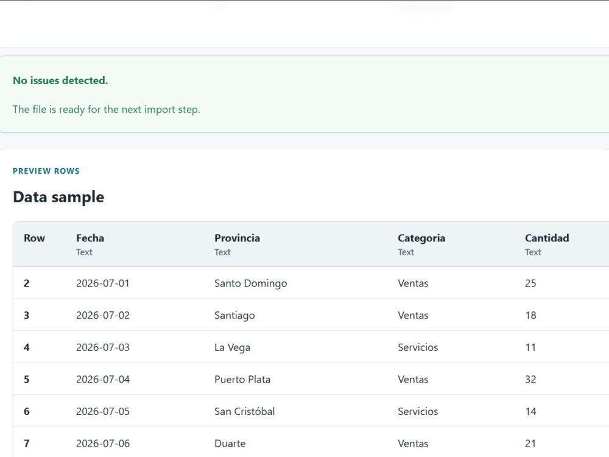
Task: Click row number 3 cell
Action: [26, 315]
